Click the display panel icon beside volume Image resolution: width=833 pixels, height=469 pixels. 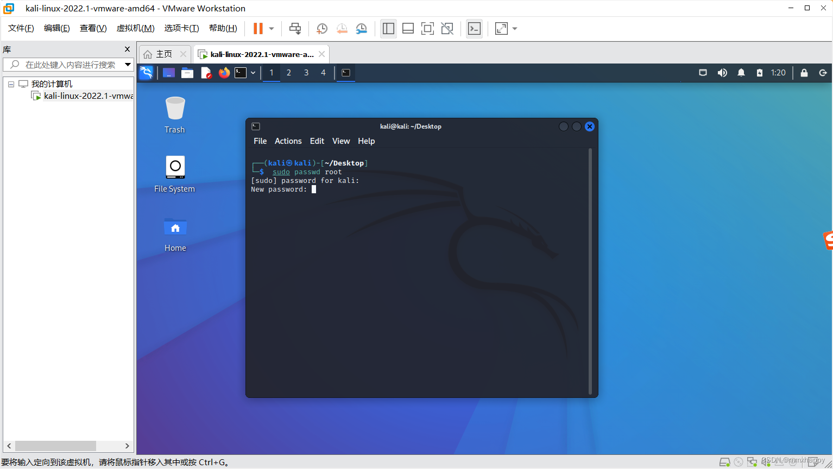tap(703, 73)
